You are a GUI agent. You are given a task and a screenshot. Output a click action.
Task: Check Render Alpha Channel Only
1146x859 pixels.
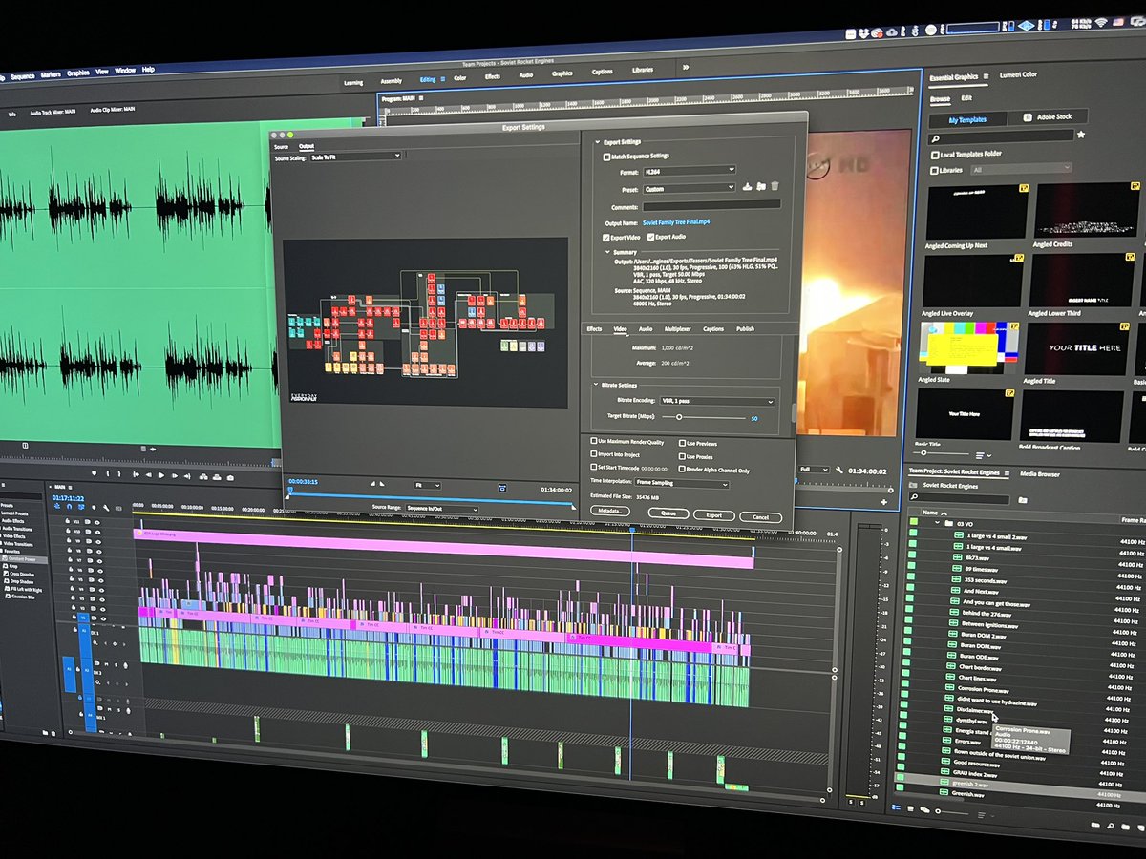tap(682, 470)
